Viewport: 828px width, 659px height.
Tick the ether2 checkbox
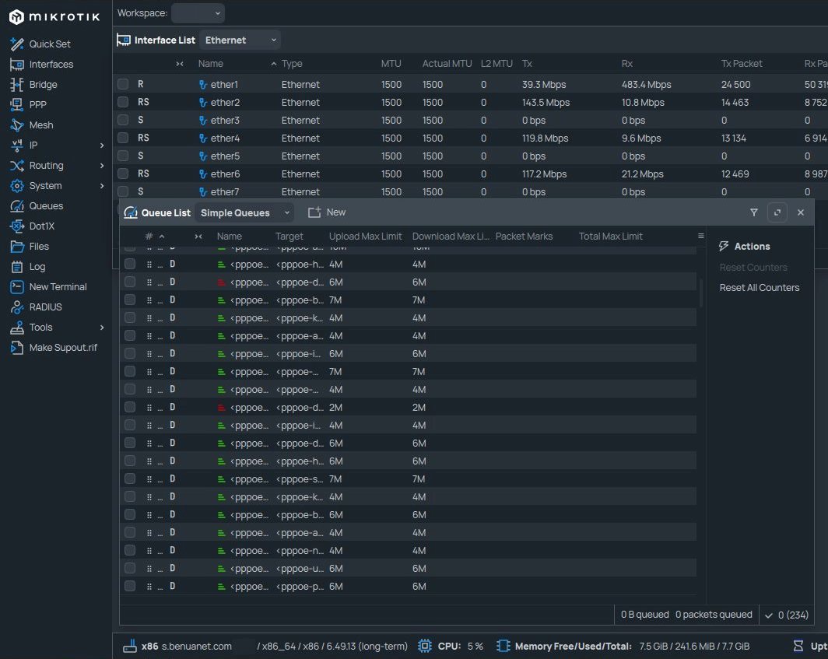(123, 103)
